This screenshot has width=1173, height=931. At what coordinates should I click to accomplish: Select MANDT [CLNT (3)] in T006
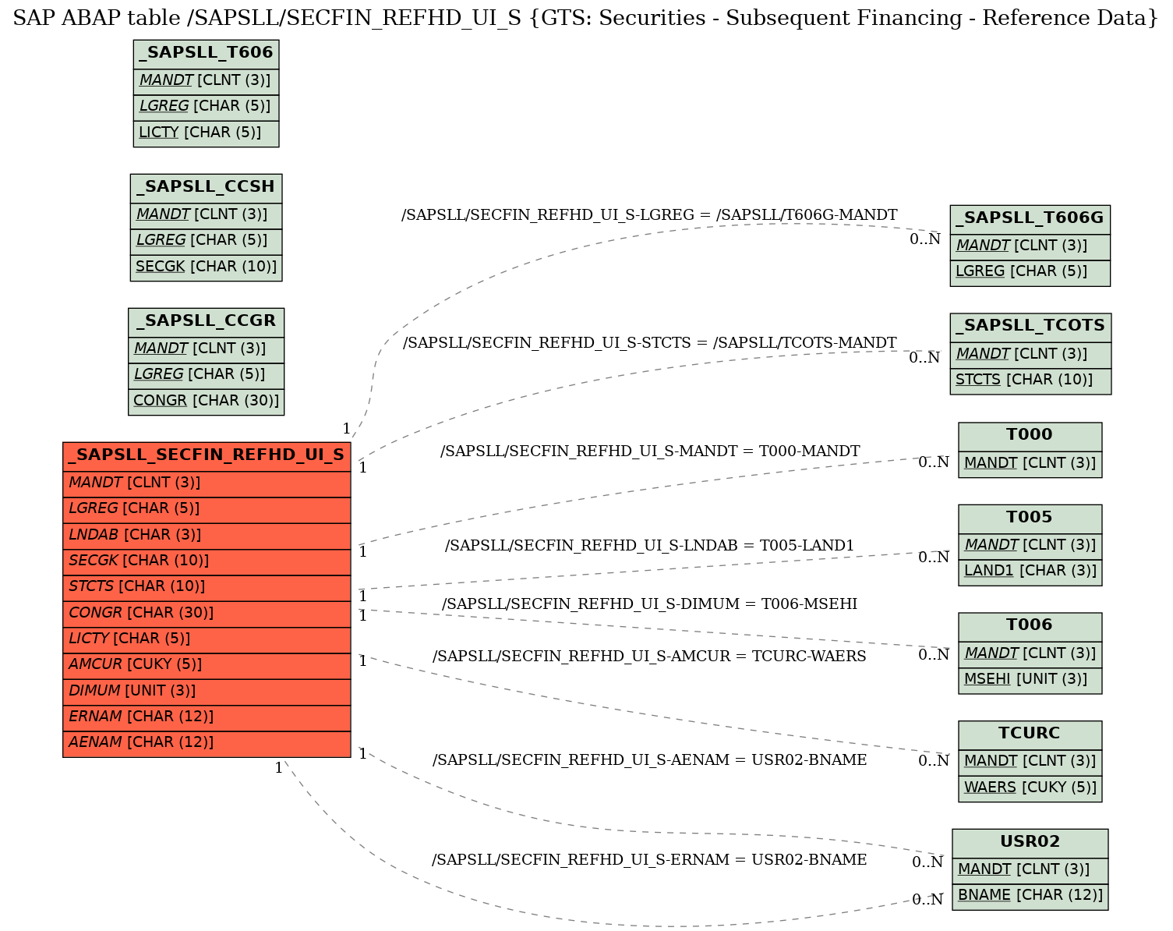1030,653
